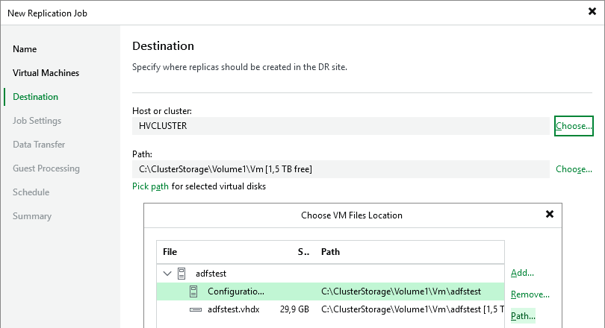
Task: Go to the Schedule step
Action: pyautogui.click(x=31, y=192)
